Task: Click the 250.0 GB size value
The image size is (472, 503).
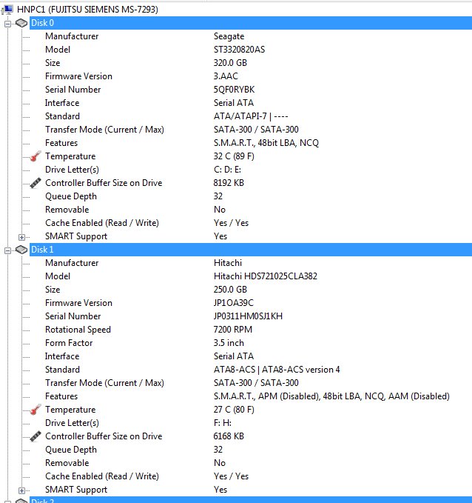Action: click(230, 290)
